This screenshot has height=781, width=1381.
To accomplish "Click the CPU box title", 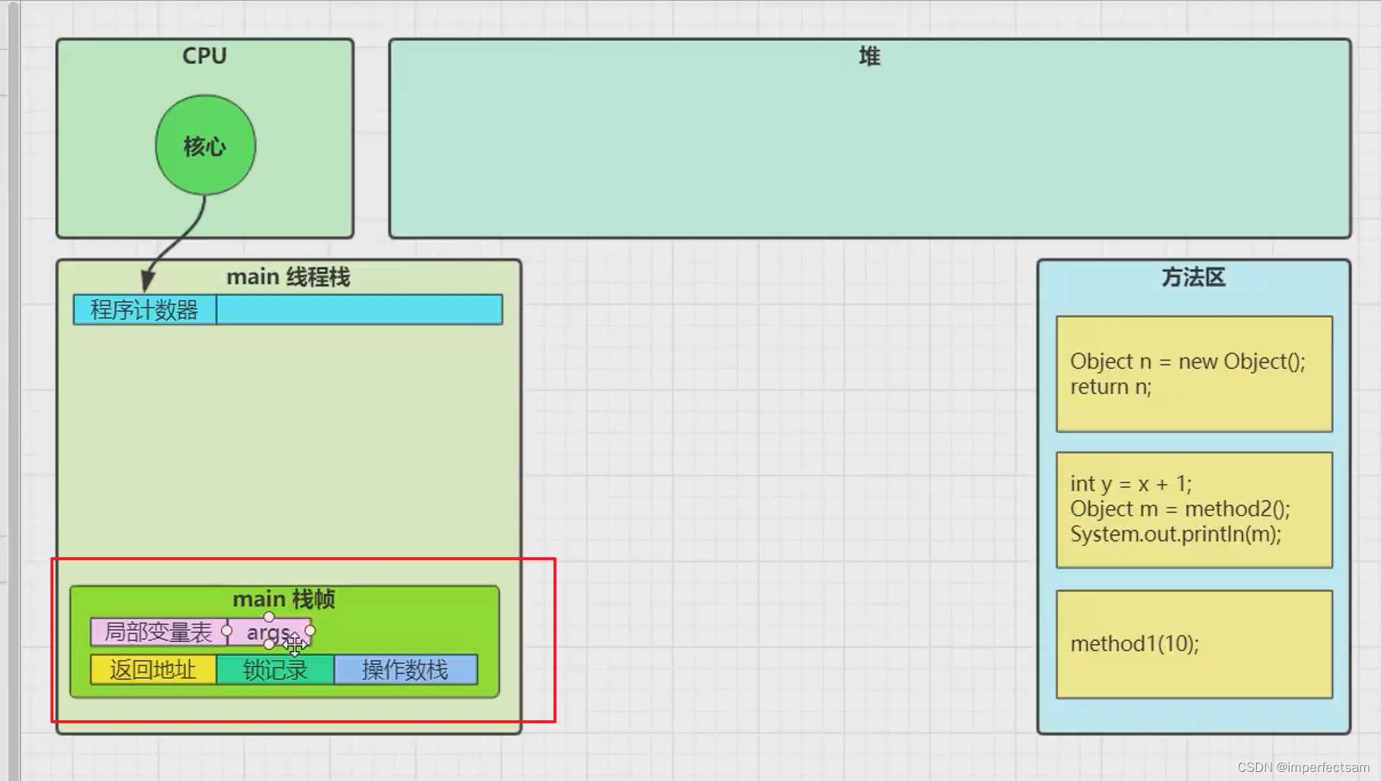I will 204,56.
